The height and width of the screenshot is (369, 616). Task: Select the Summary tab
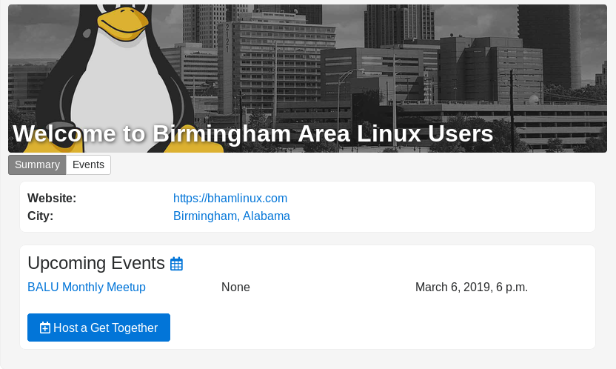(x=37, y=164)
